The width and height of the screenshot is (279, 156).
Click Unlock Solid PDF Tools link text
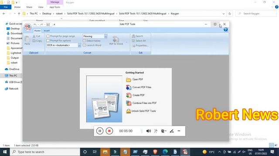coord(143,111)
